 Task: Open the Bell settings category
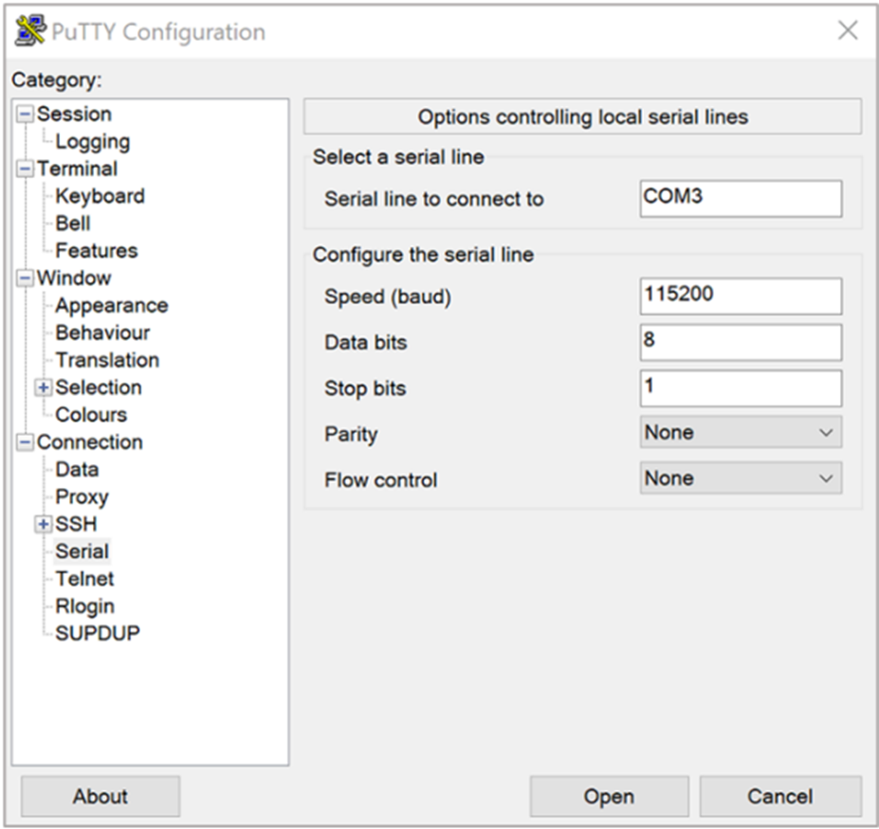(x=73, y=224)
